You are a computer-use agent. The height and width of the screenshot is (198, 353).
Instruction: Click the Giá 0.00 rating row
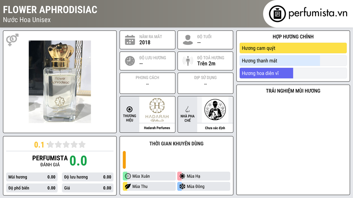point(88,188)
